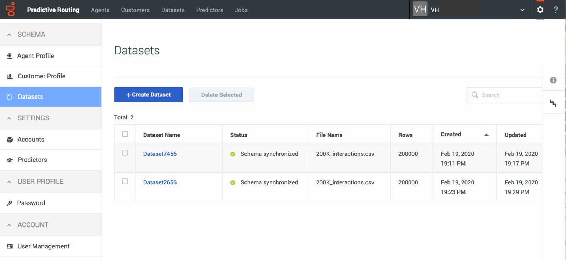Open the VH account dropdown
Viewport: 566px width, 260px height.
(470, 10)
